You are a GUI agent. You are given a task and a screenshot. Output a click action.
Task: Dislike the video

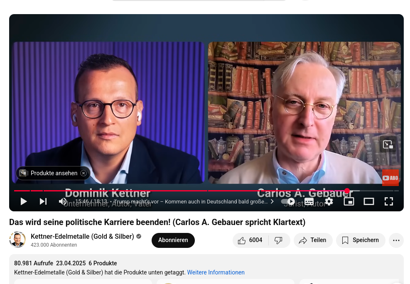279,240
